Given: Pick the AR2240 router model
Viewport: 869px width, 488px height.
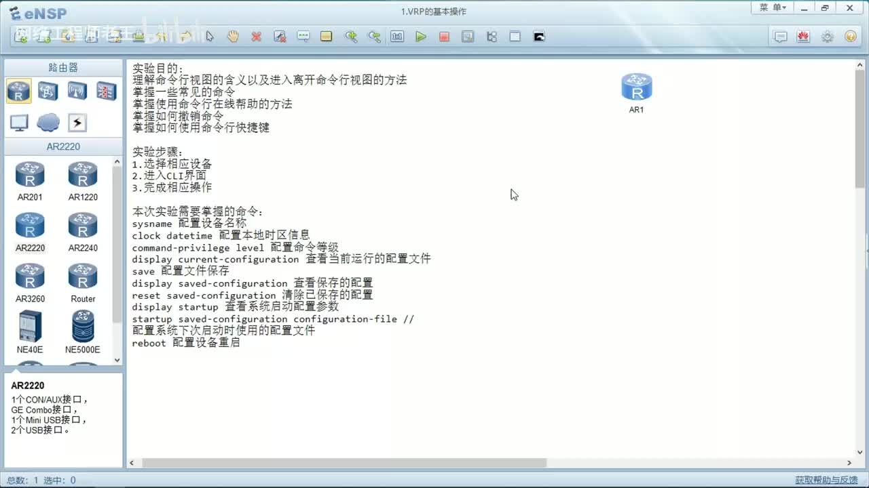Looking at the screenshot, I should click(x=83, y=232).
